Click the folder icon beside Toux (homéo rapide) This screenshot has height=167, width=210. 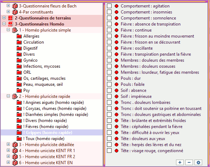(19, 139)
